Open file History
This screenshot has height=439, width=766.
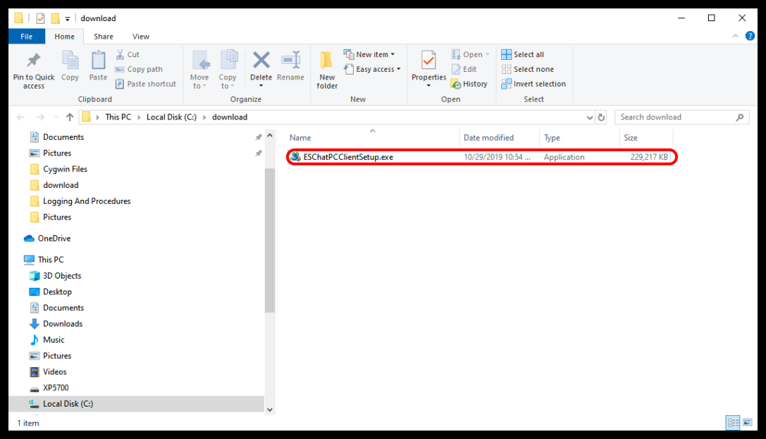point(469,84)
